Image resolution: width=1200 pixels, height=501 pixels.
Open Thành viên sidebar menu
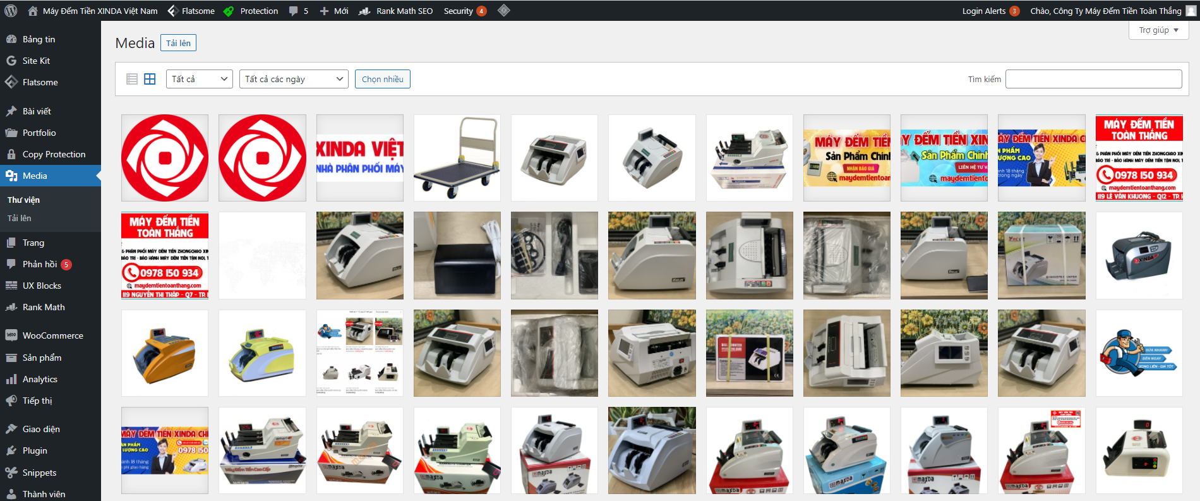point(51,494)
